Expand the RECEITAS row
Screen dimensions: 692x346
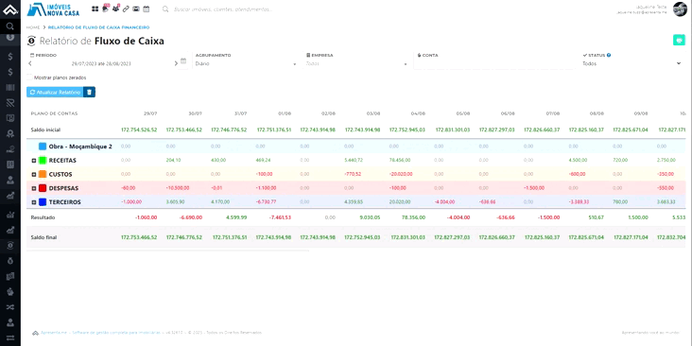[33, 161]
